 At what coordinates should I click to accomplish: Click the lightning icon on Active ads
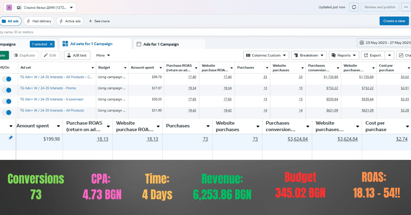(61, 21)
